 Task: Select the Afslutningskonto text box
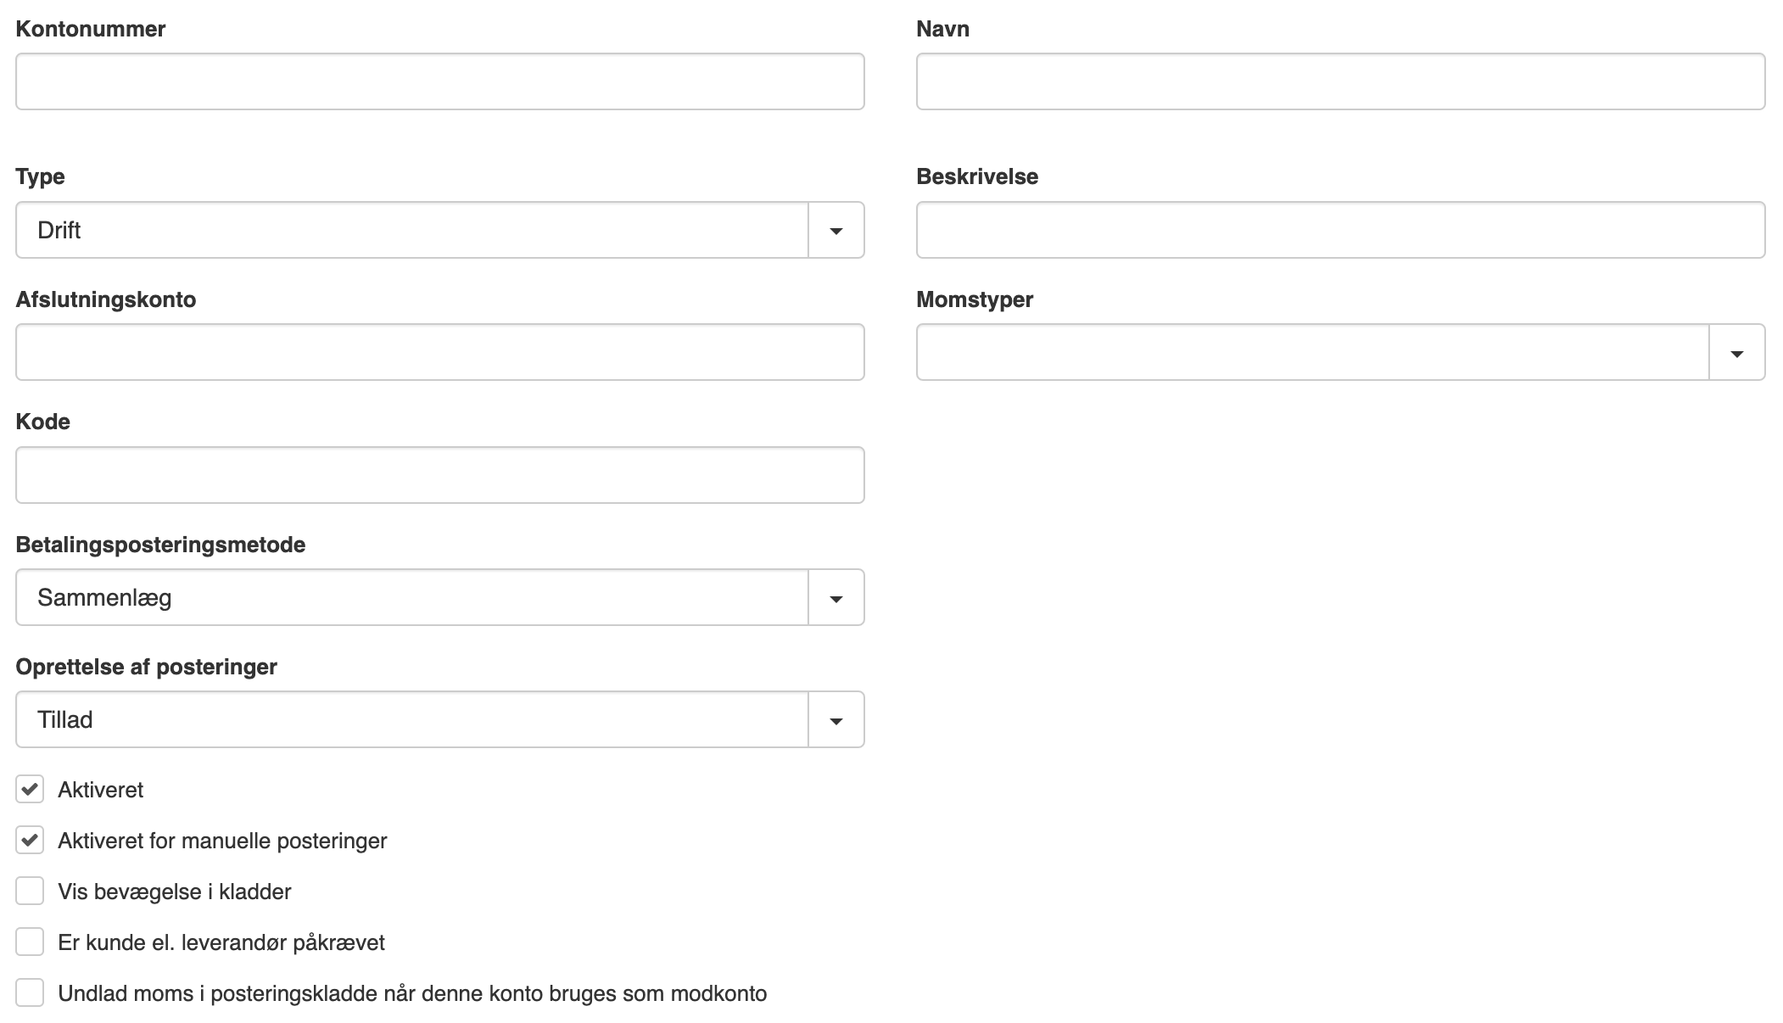pos(439,352)
